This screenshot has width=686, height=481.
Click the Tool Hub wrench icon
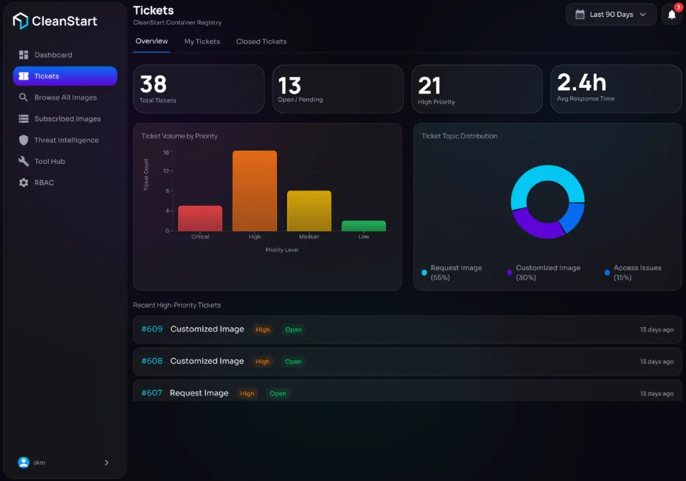[x=23, y=161]
